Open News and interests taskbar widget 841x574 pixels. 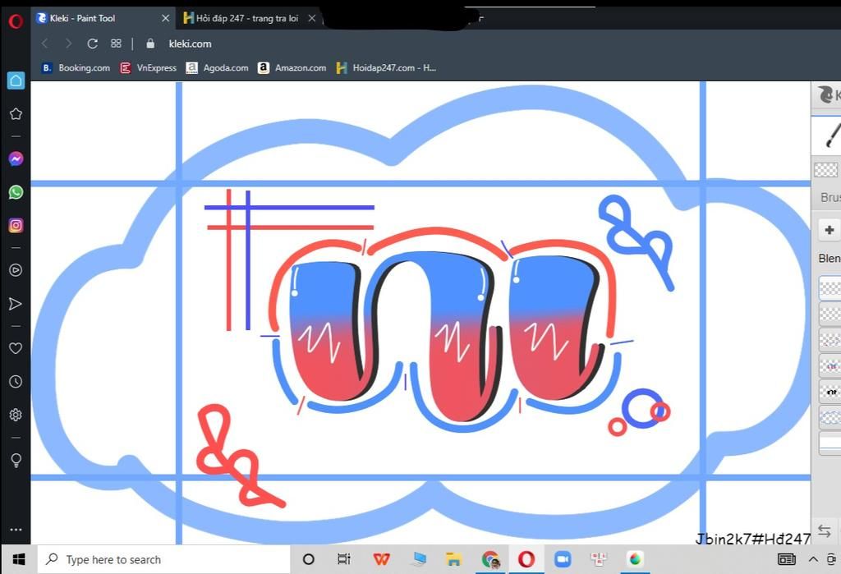tap(787, 559)
